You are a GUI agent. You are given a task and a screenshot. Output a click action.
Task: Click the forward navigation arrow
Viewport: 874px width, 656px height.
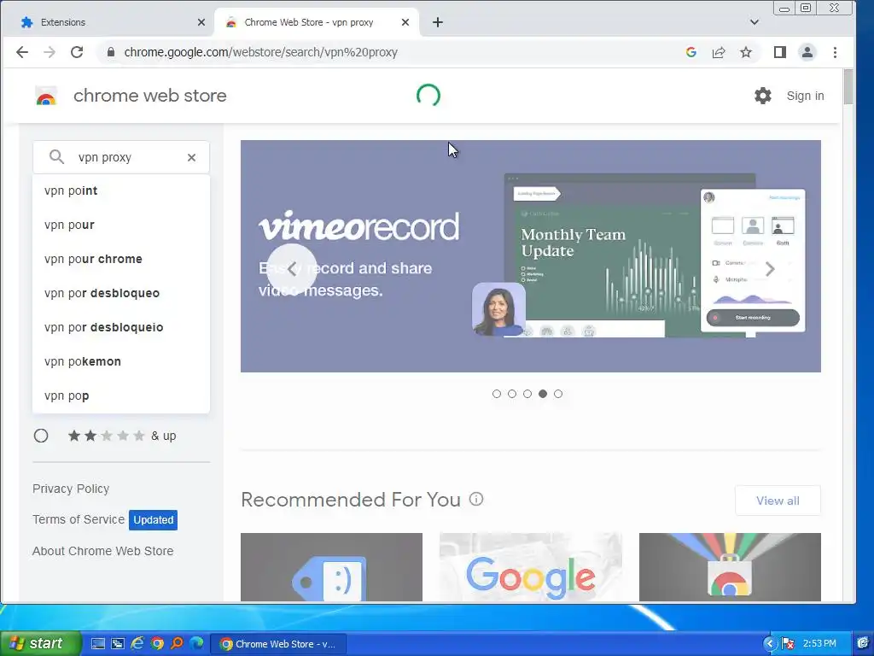[50, 52]
